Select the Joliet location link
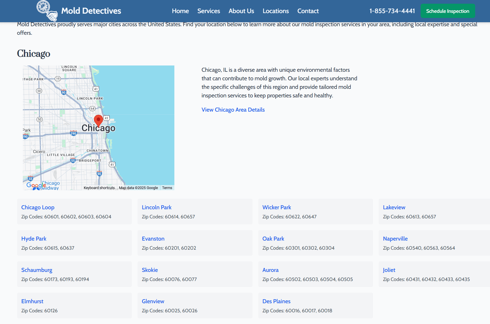 [x=389, y=270]
